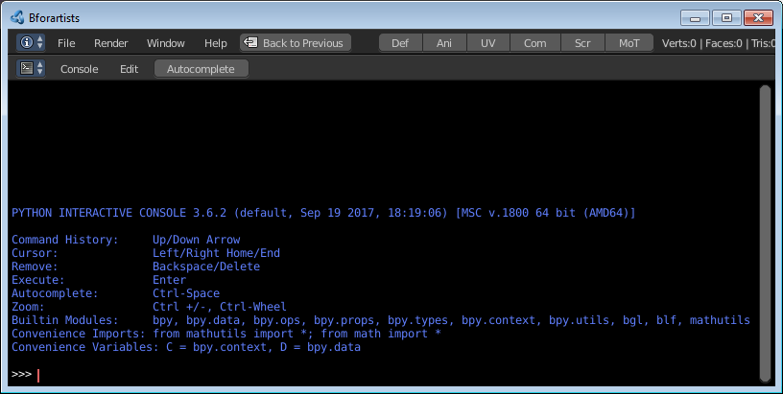Switch to the MoT screen layout tab
Image resolution: width=783 pixels, height=394 pixels.
tap(629, 43)
